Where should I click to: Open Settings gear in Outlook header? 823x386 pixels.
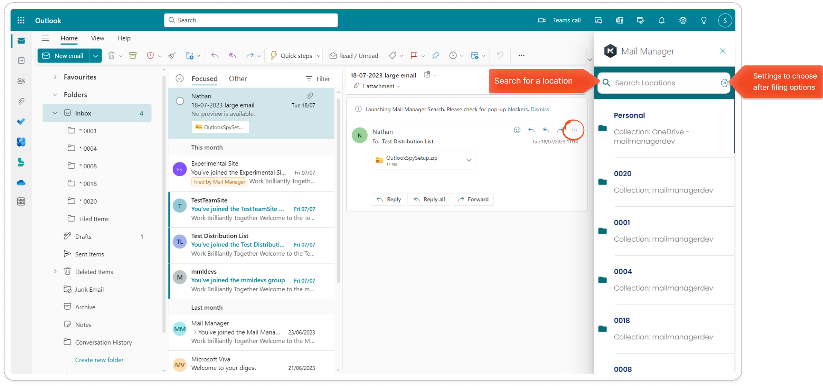pos(683,20)
